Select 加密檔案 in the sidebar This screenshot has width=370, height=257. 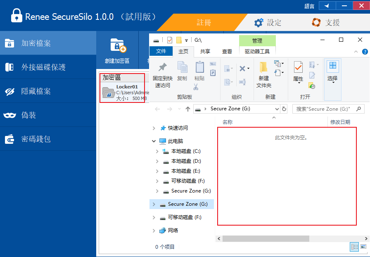[x=48, y=43]
